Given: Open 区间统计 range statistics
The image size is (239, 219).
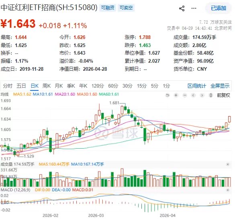Looking at the screenshot, I should (197, 86).
